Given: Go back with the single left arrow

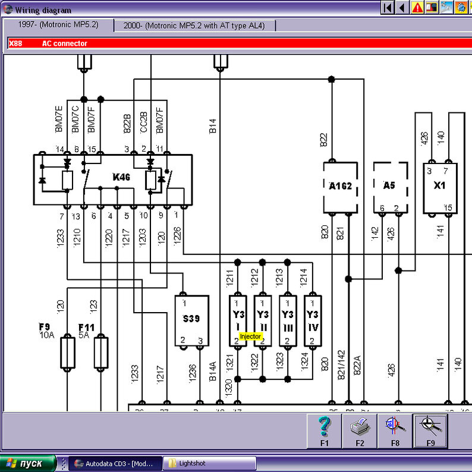Looking at the screenshot, I should pos(402,8).
